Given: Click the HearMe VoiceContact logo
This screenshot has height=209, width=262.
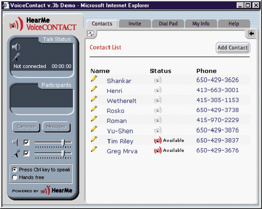Looking at the screenshot, I should click(43, 24).
